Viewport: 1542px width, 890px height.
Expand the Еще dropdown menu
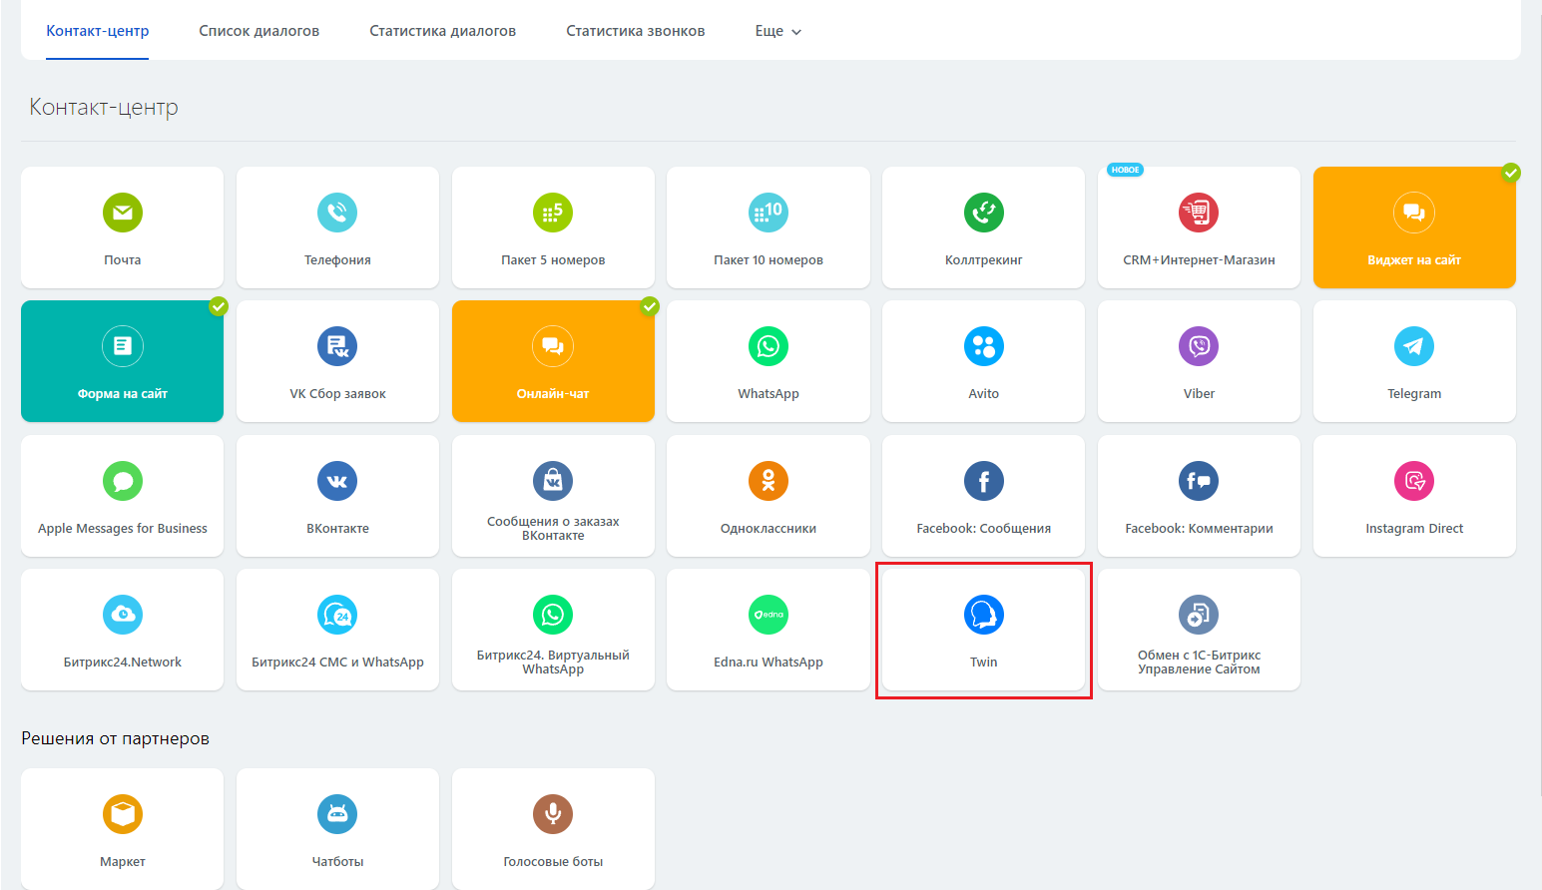(x=778, y=31)
